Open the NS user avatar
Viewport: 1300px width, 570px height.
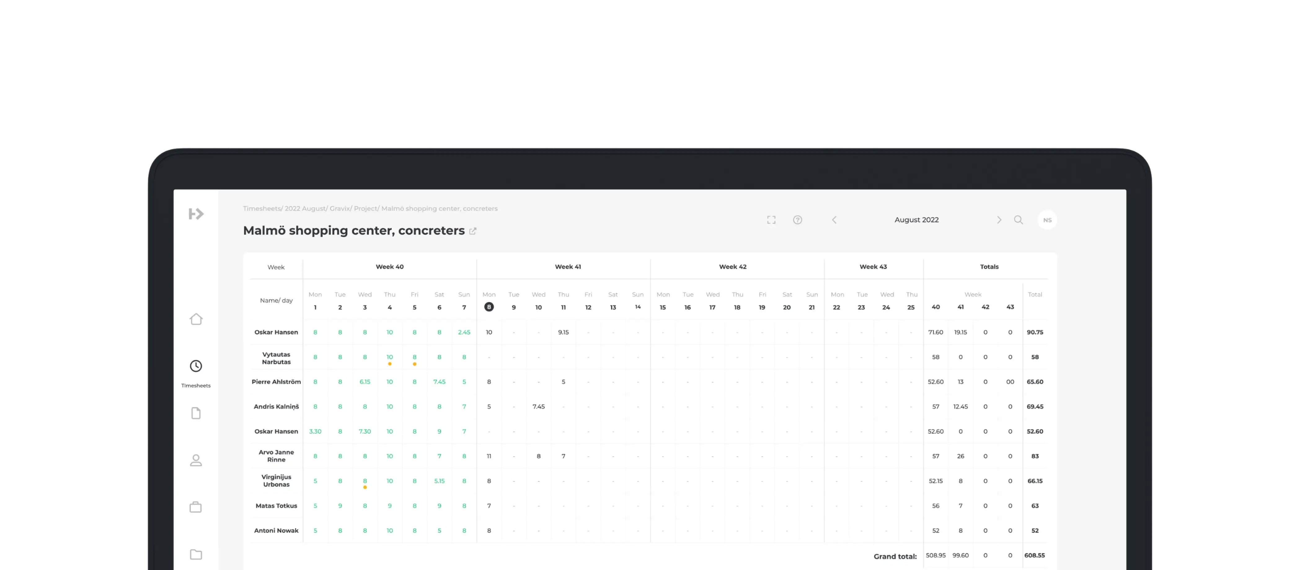[x=1047, y=220]
